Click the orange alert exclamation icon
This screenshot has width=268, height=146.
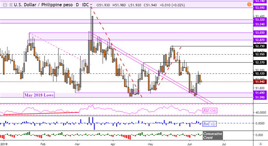click(x=249, y=4)
